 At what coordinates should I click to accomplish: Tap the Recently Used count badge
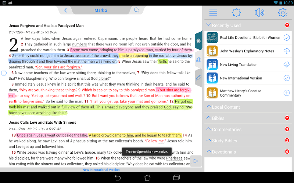[287, 25]
